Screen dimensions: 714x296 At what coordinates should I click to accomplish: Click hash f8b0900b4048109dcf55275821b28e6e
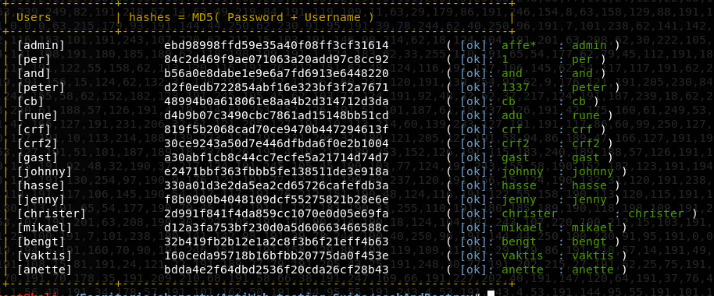277,199
